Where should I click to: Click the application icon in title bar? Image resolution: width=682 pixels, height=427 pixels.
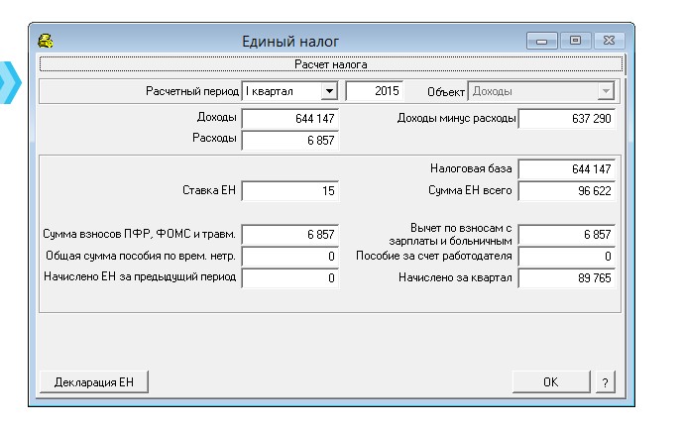(45, 41)
